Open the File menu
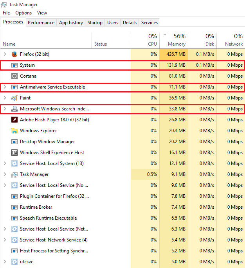The image size is (245, 268). coord(6,13)
